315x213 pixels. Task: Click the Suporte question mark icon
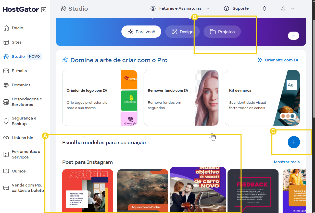click(x=226, y=8)
